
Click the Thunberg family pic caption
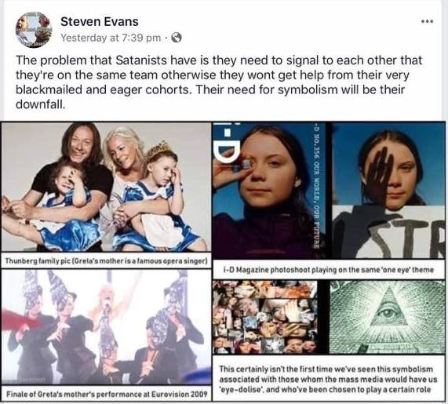click(x=106, y=261)
